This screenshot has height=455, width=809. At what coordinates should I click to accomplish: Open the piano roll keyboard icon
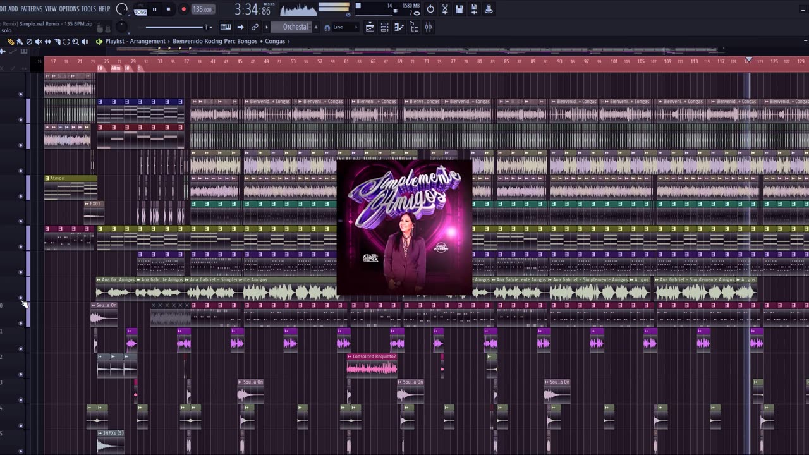pyautogui.click(x=226, y=27)
